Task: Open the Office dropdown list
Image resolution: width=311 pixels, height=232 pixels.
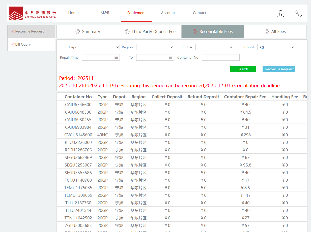Action: 214,47
